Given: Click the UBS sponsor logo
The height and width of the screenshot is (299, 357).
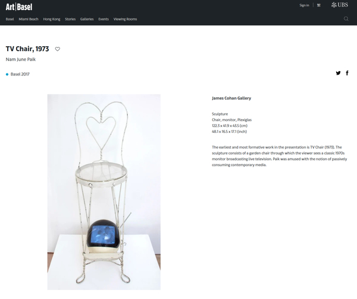Looking at the screenshot, I should [x=340, y=5].
